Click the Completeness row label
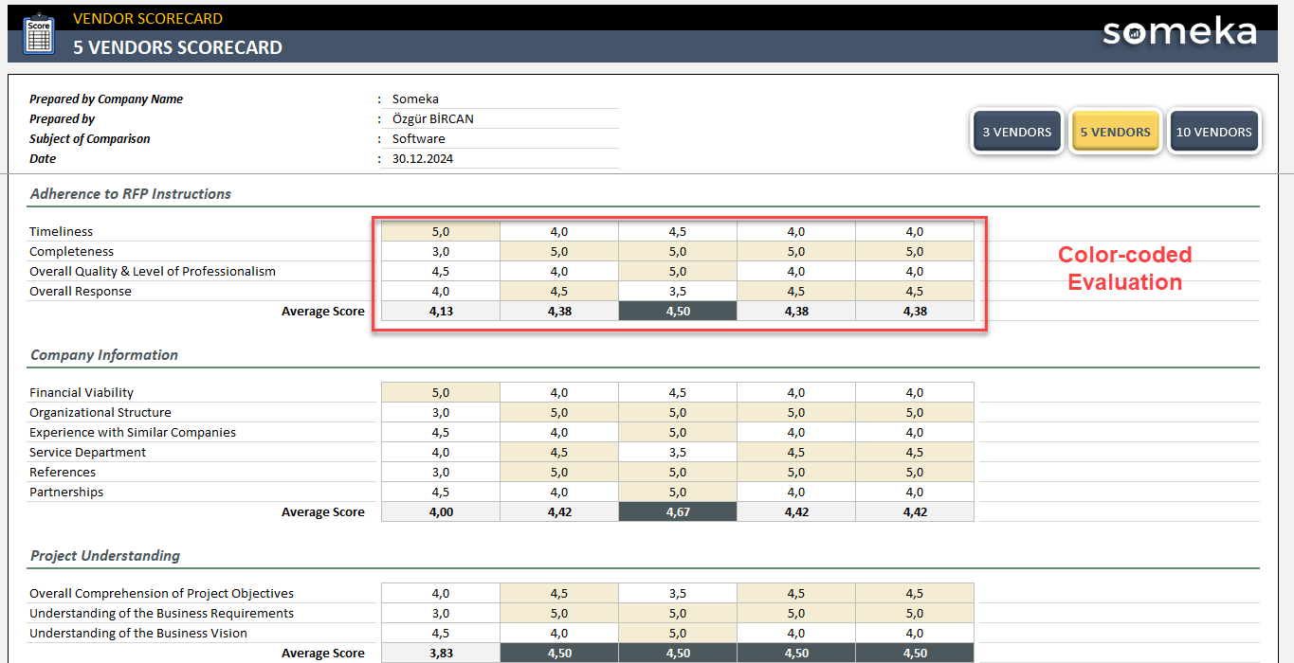This screenshot has width=1294, height=663. [x=72, y=251]
